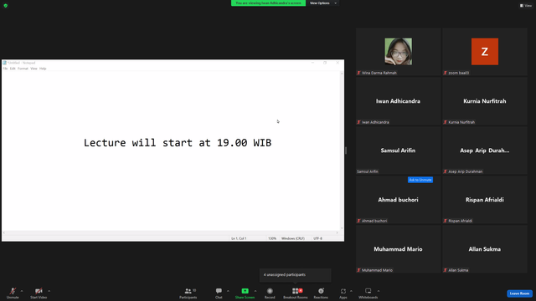Open the Participants panel
This screenshot has width=536, height=301.
click(188, 293)
